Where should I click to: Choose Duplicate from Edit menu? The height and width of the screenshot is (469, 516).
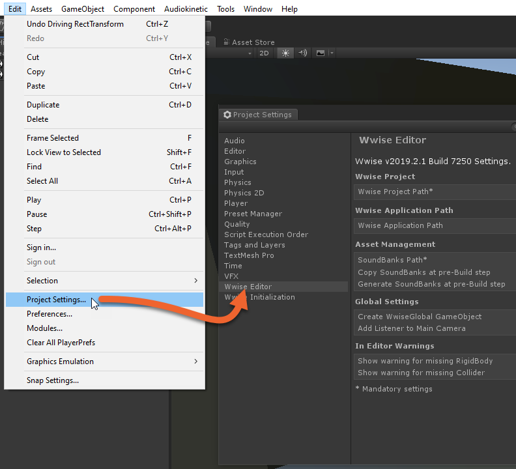(105, 105)
